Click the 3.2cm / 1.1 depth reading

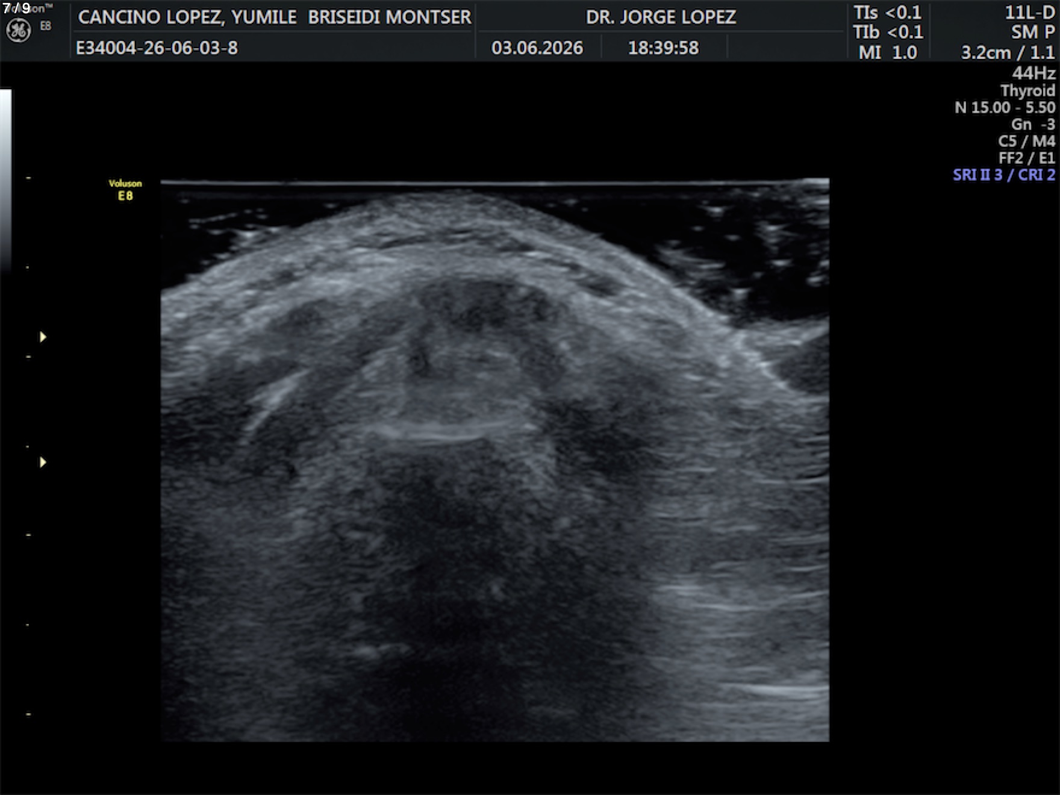coord(1008,52)
